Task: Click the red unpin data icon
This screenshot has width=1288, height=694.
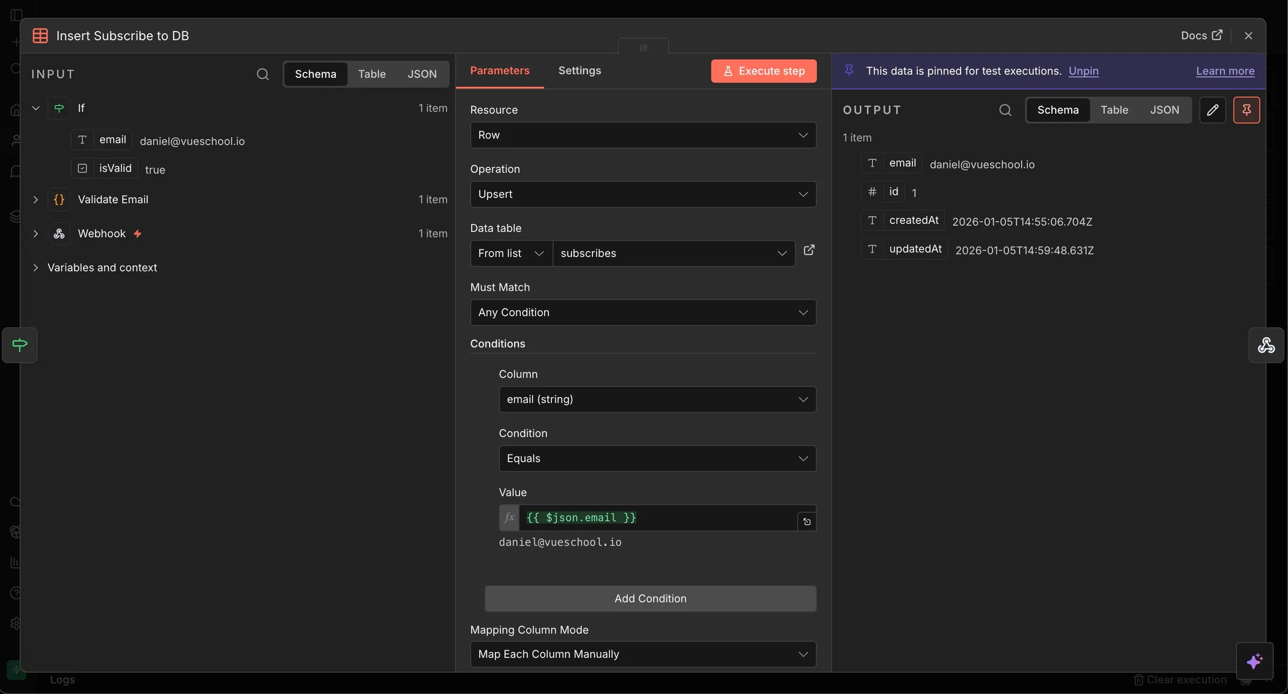Action: tap(1246, 110)
